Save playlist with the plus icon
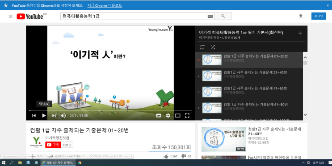This screenshot has height=166, width=332. (300, 33)
